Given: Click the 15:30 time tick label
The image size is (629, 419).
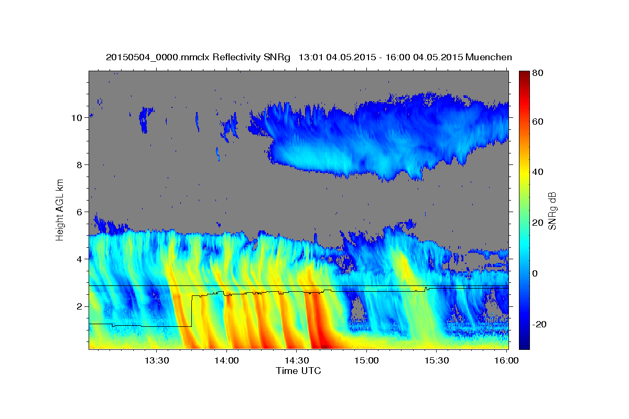Looking at the screenshot, I should tap(436, 361).
